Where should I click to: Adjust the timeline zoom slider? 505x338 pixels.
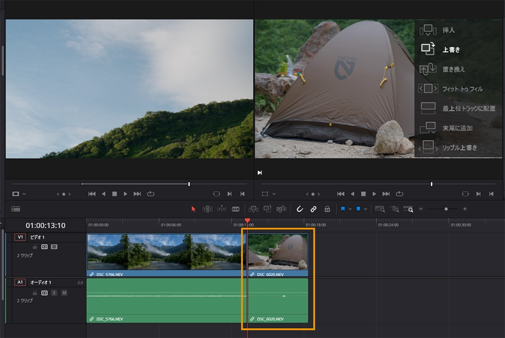click(x=445, y=208)
